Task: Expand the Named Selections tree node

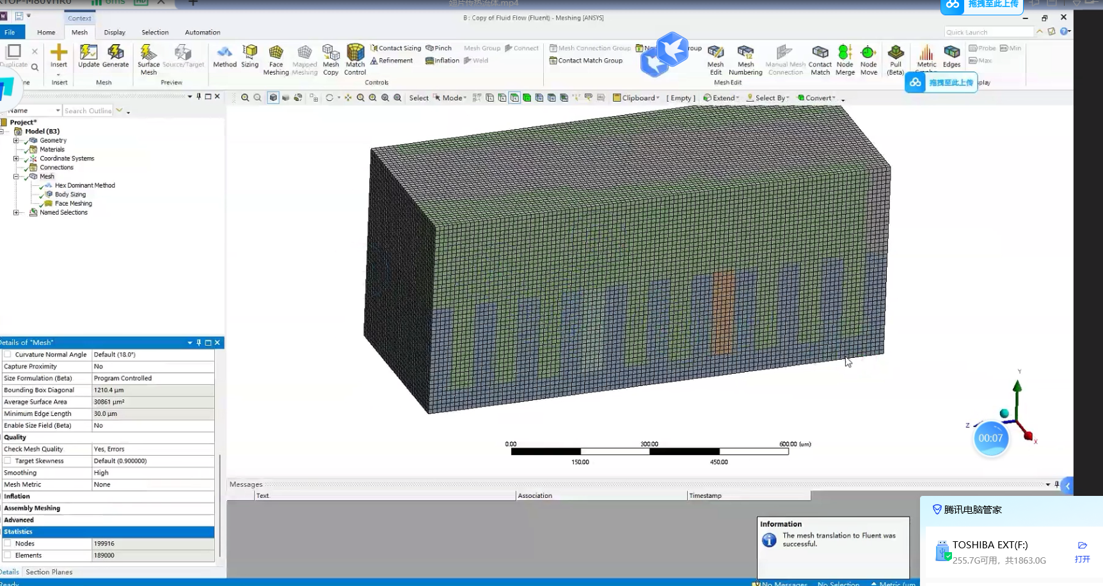Action: (16, 213)
